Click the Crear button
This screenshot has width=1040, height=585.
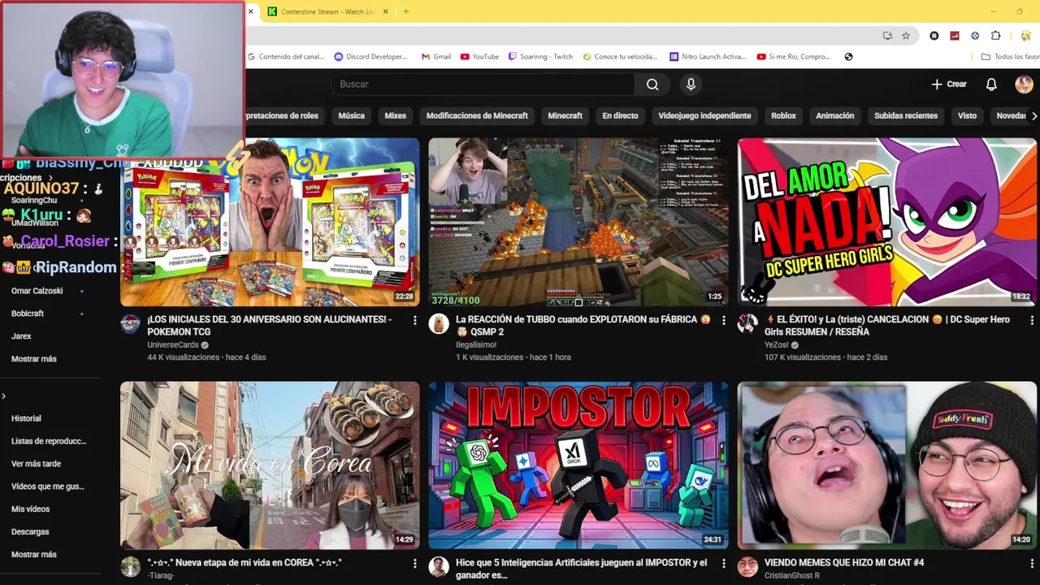pyautogui.click(x=949, y=84)
